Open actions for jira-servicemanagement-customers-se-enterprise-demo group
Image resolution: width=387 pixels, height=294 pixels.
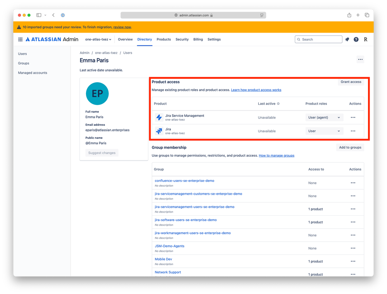point(353,196)
